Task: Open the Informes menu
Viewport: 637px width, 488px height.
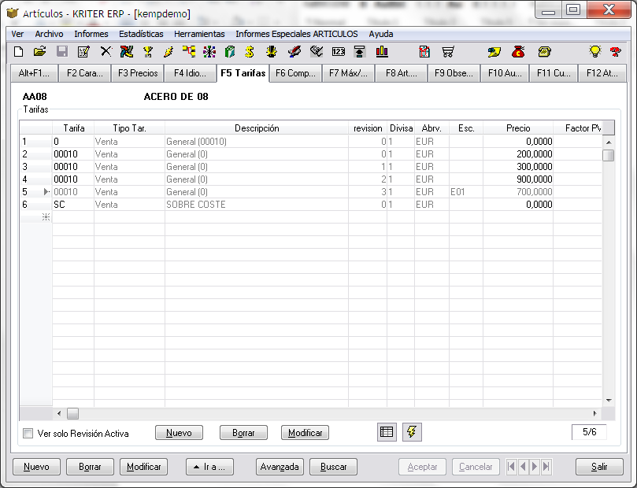Action: coord(91,34)
